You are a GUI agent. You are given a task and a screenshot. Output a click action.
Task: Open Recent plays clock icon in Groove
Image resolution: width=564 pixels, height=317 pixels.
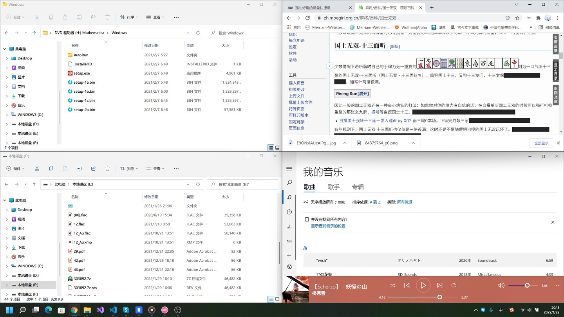pos(289,212)
